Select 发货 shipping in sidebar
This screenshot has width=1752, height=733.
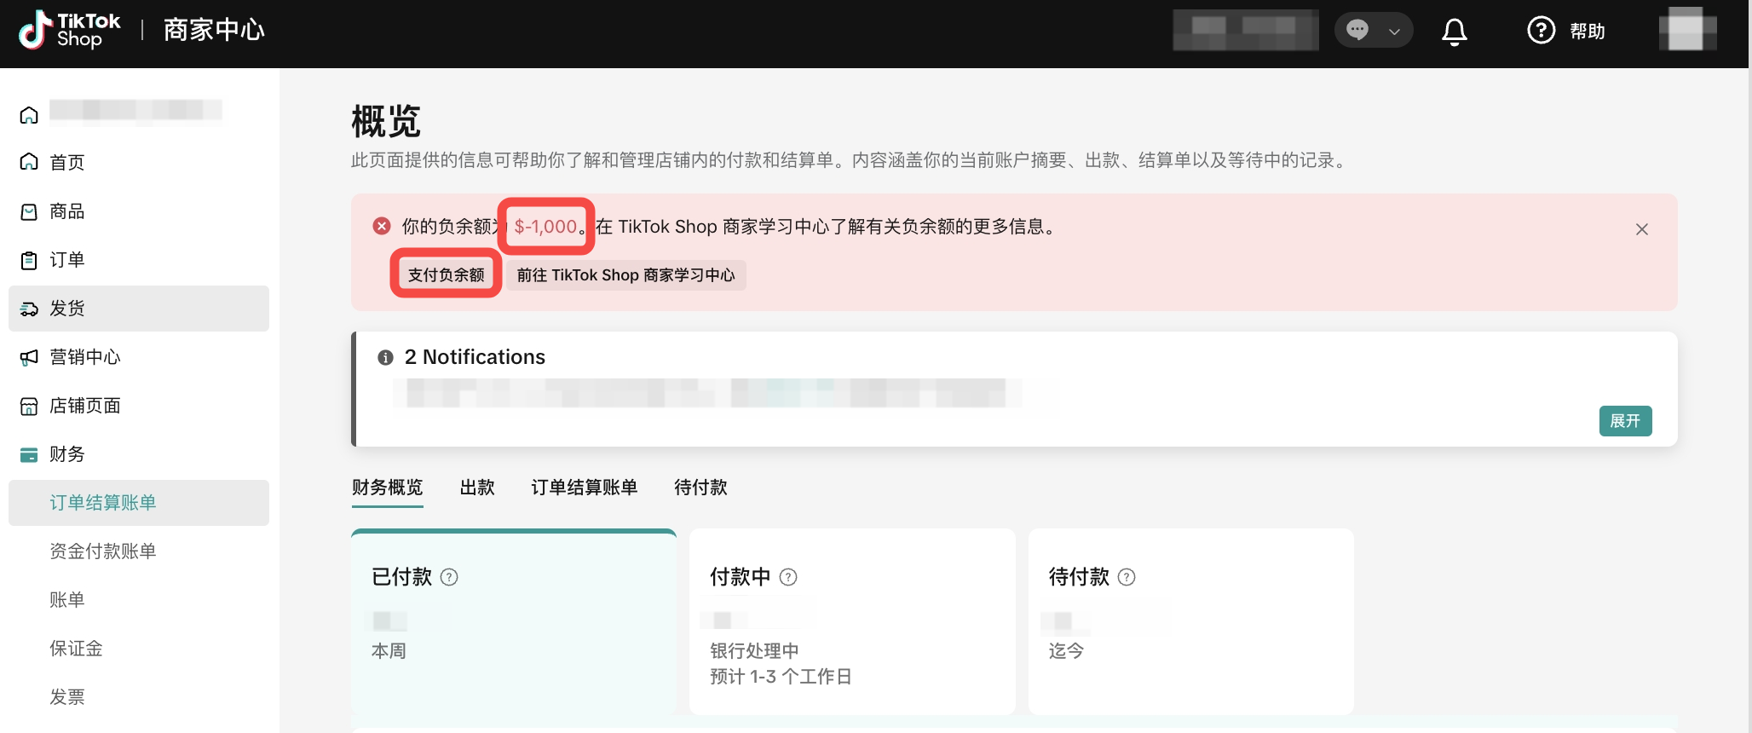pos(66,309)
